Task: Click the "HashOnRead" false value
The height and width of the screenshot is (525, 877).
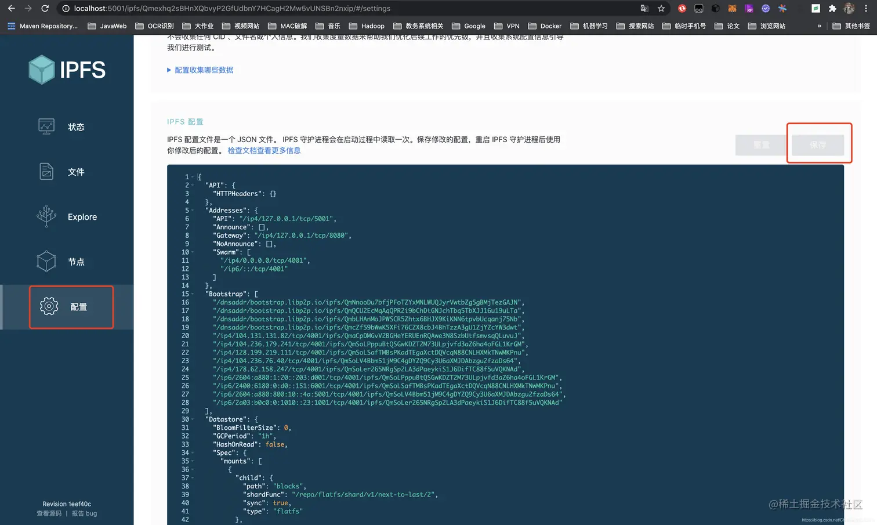Action: pyautogui.click(x=275, y=444)
